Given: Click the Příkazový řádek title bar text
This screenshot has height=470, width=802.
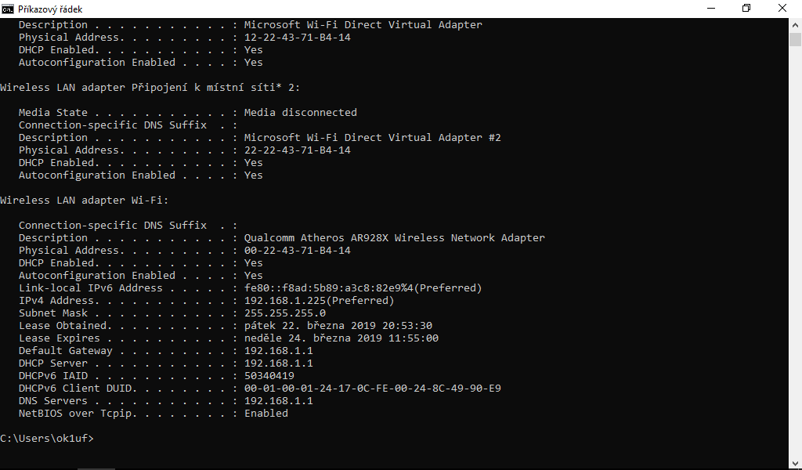Looking at the screenshot, I should (x=50, y=9).
